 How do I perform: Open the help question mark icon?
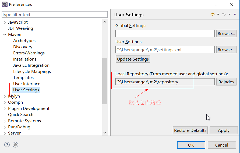[7, 145]
